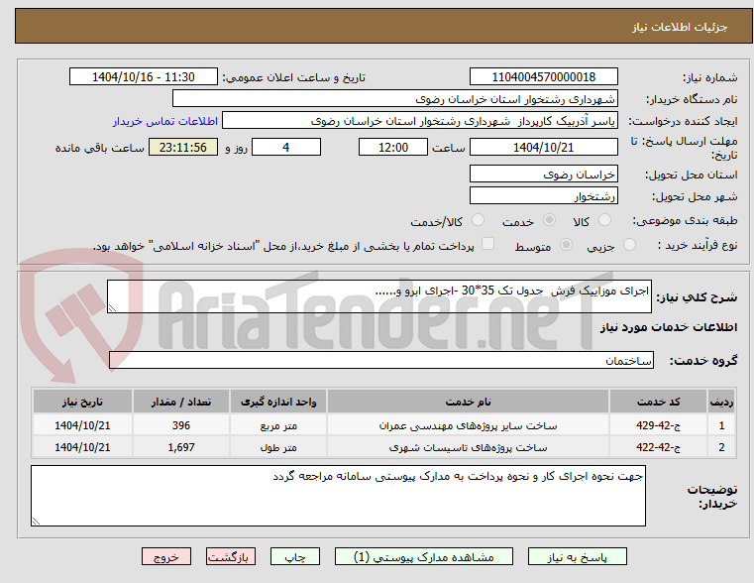This screenshot has height=583, width=754.
Task: Select the کالا radio button
Action: pyautogui.click(x=604, y=220)
